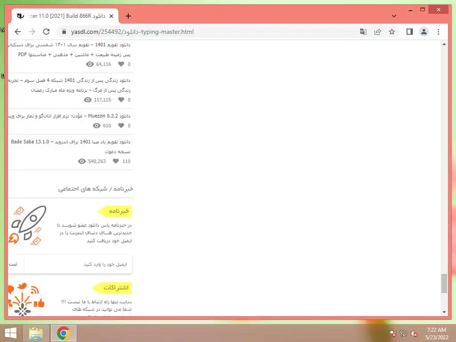
Task: Click the muted volume tray icon
Action: click(x=414, y=333)
